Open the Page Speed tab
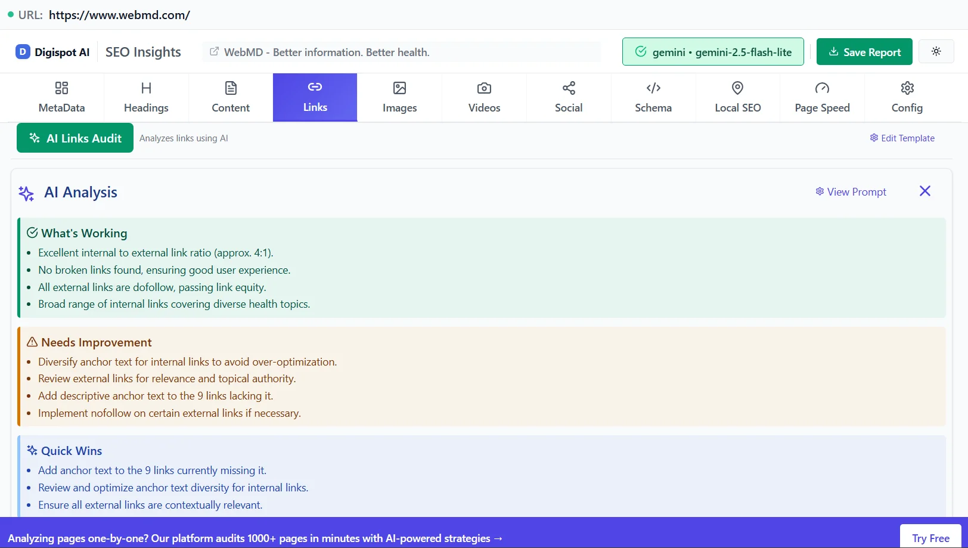The width and height of the screenshot is (968, 548). point(822,98)
